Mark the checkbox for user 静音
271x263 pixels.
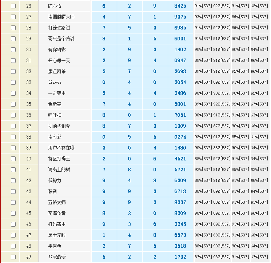[x=13, y=191]
